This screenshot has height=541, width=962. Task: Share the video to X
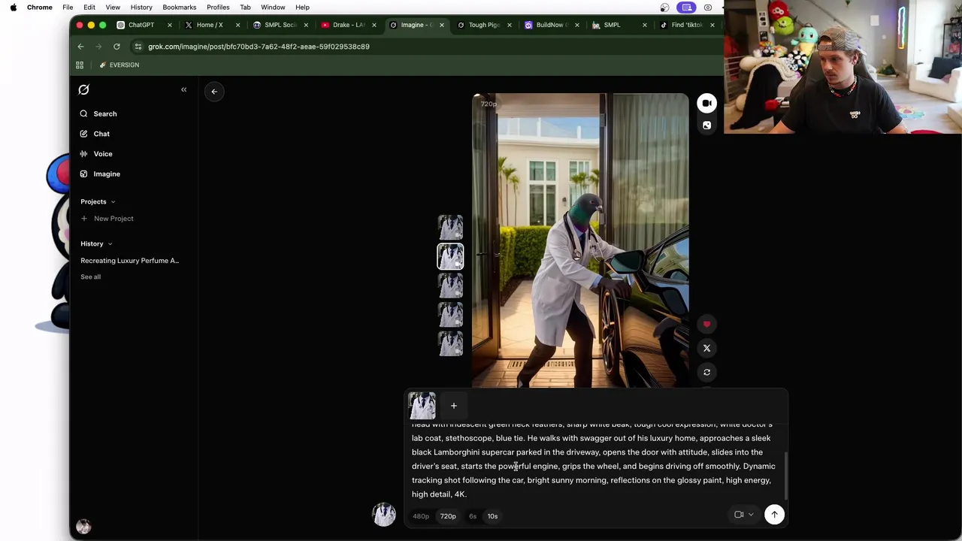click(706, 349)
